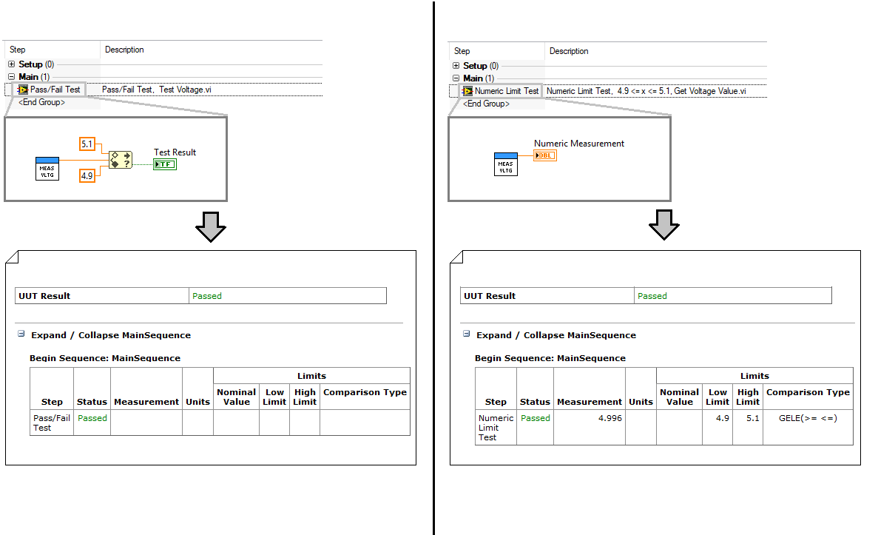Screen dimensions: 878x535
Task: Click the MEAS VLTG VI icon beside Numeric Measurement
Action: click(x=506, y=164)
